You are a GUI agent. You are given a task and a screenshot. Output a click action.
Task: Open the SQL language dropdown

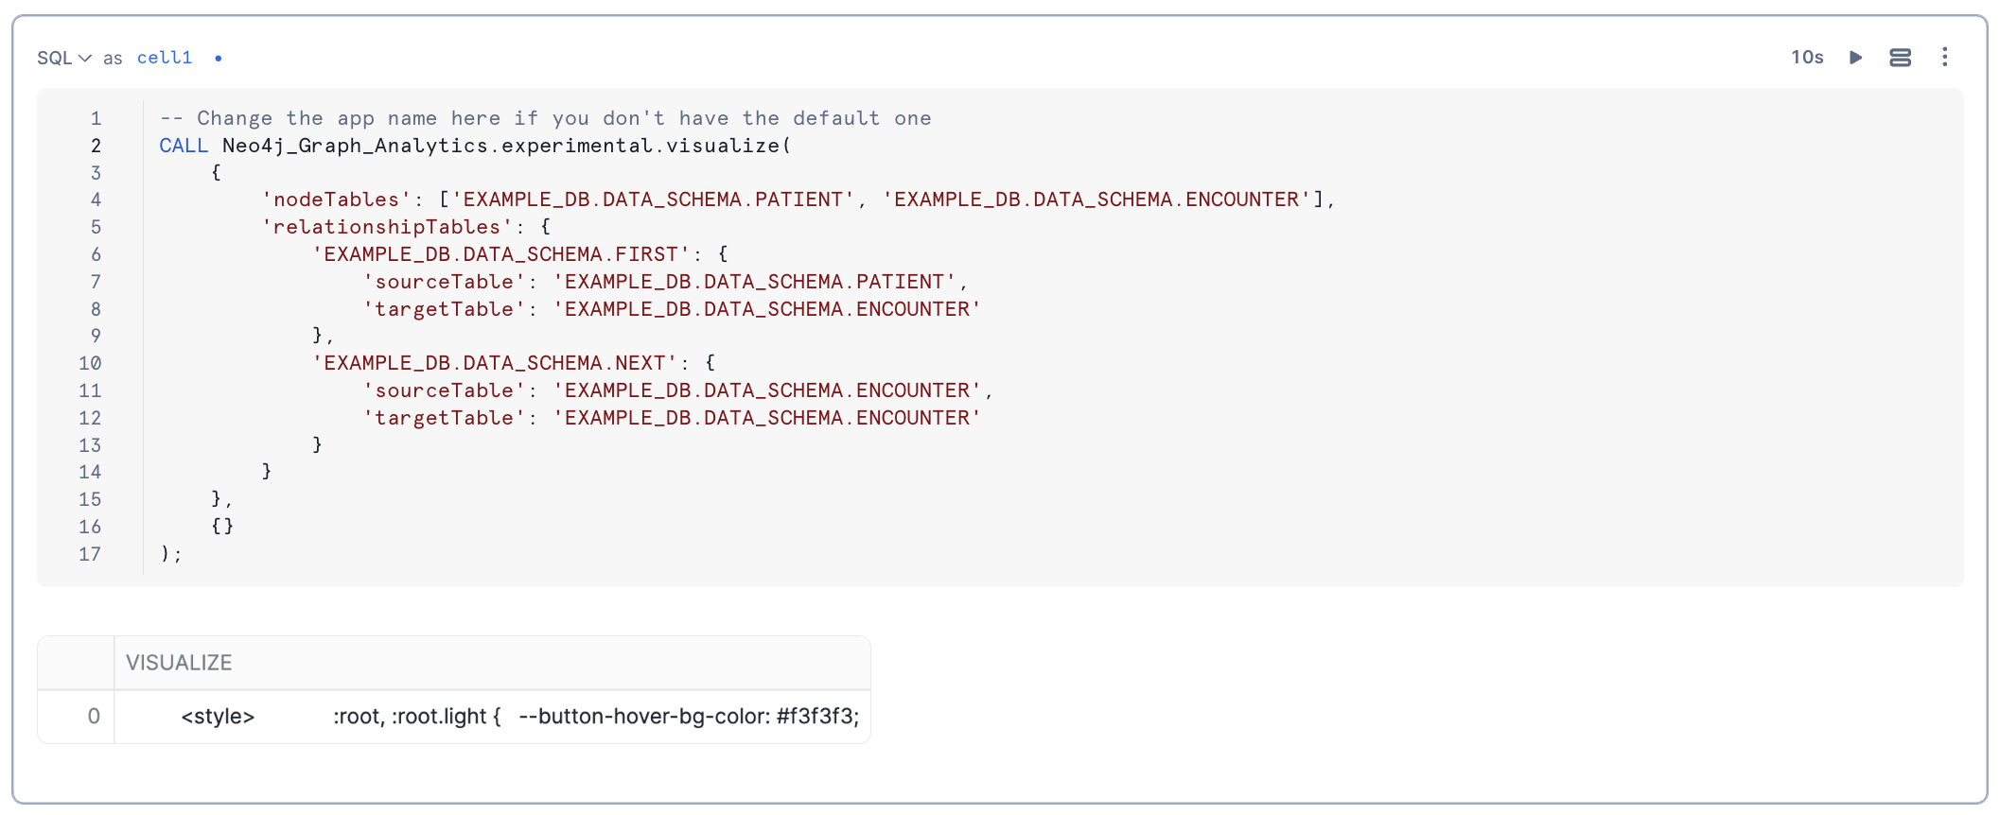[64, 58]
